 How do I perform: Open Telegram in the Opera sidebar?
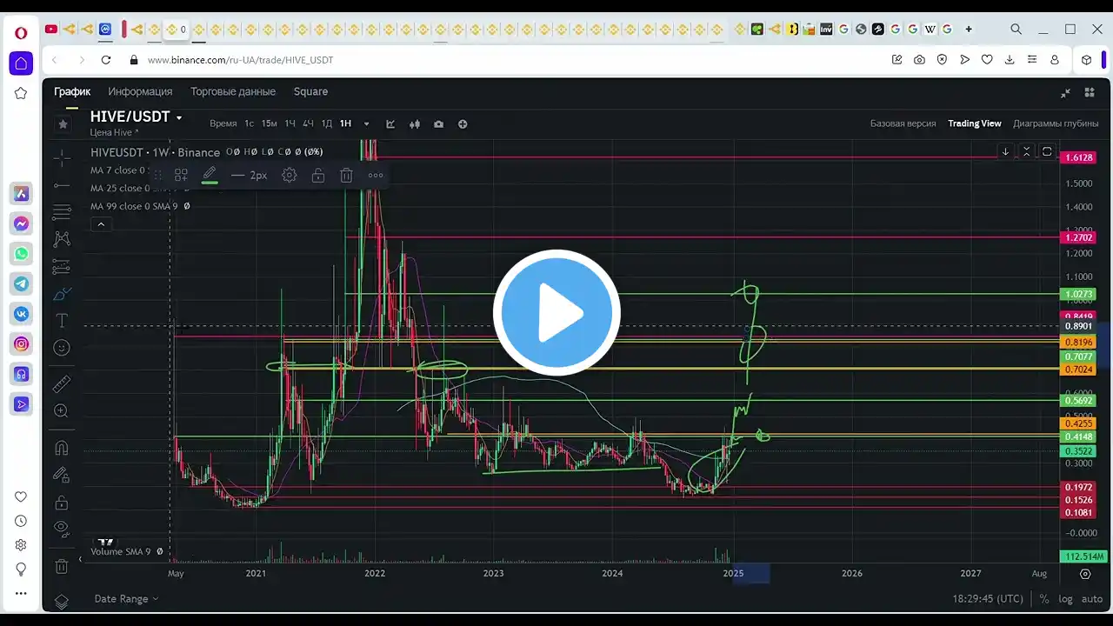pyautogui.click(x=22, y=283)
